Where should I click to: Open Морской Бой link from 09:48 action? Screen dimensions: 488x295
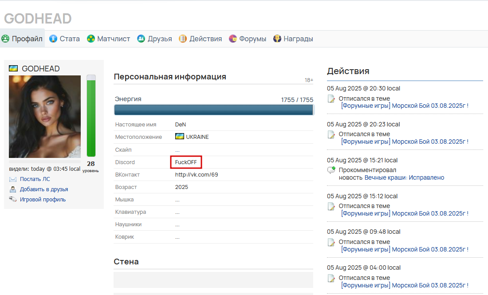(x=405, y=250)
